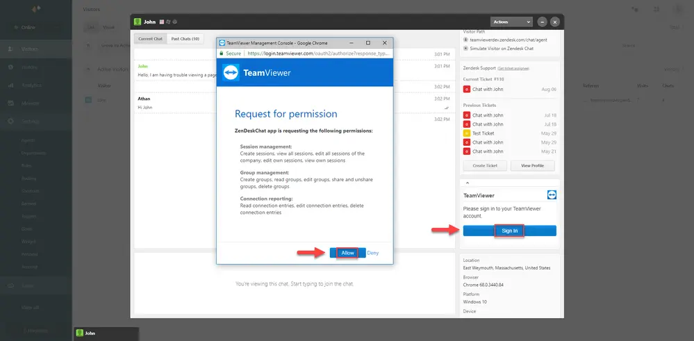The width and height of the screenshot is (694, 341).
Task: Click the TeamViewer icon in sidebar app panel
Action: (x=552, y=194)
